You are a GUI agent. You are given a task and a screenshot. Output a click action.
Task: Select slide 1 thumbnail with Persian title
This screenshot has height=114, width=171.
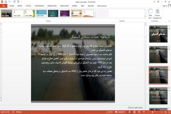click(x=158, y=34)
